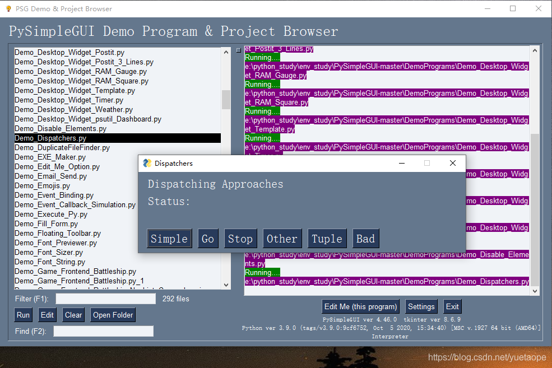552x368 pixels.
Task: Click the Open Folder button
Action: 113,315
